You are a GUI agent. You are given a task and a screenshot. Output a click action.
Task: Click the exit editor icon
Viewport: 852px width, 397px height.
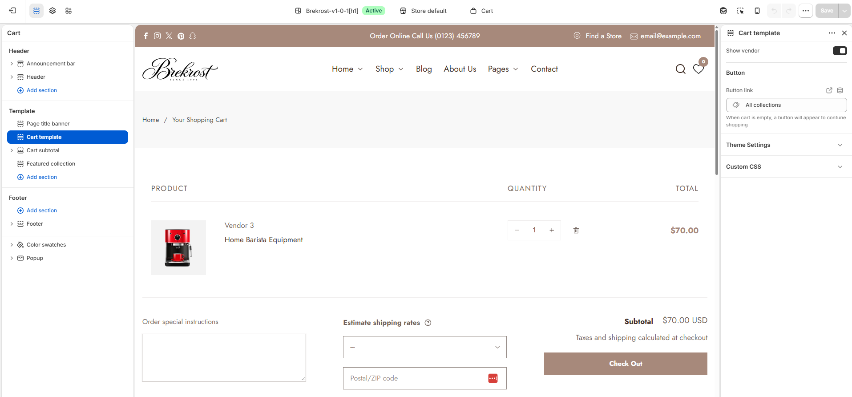pos(12,11)
